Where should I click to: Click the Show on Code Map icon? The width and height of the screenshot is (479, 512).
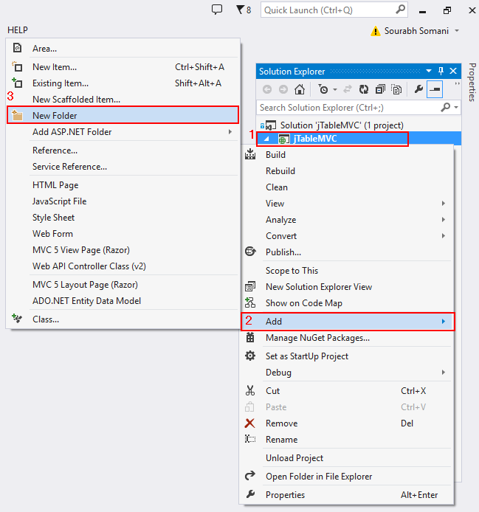tap(250, 302)
